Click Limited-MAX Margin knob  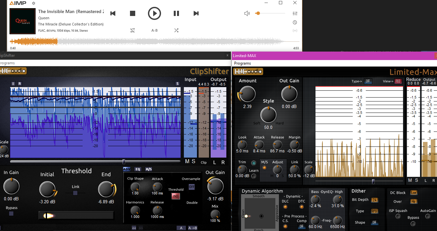295,145
